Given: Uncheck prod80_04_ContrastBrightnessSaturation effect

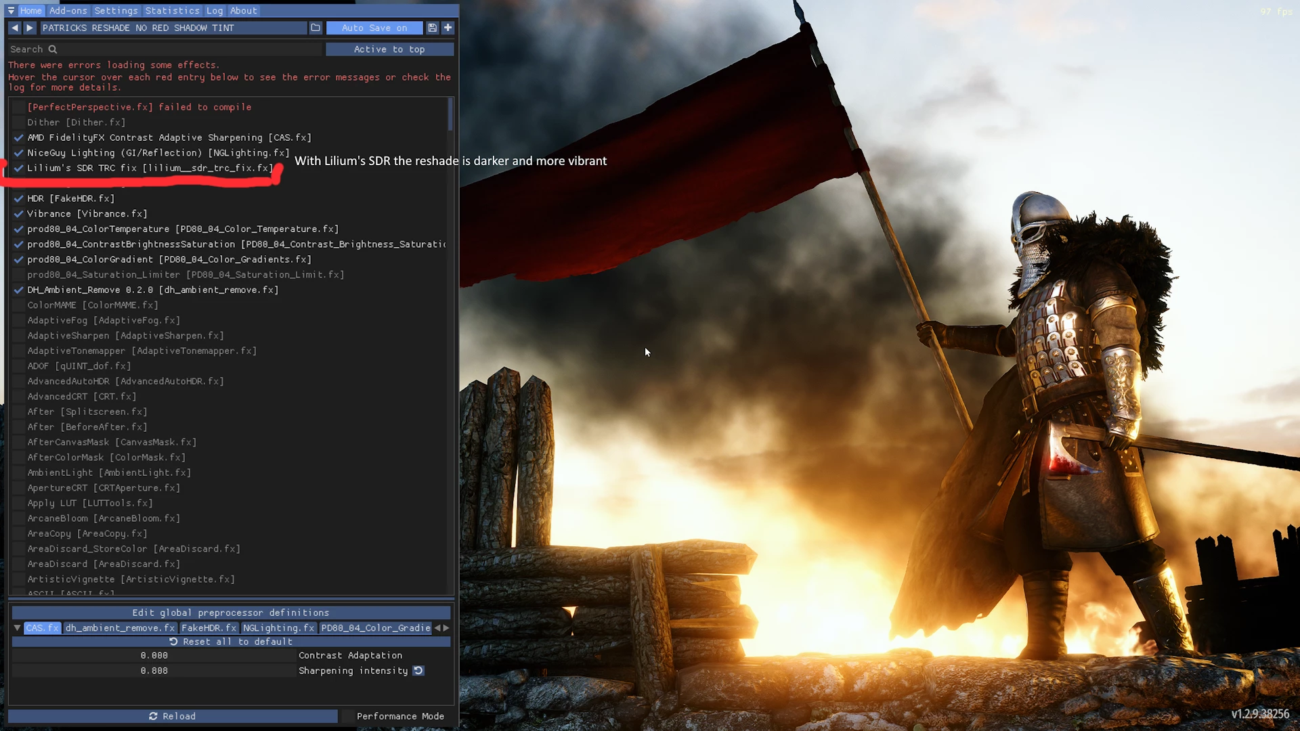Looking at the screenshot, I should point(19,244).
